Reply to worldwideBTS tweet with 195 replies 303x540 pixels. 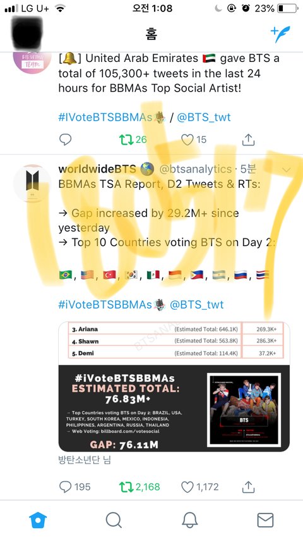tap(74, 487)
